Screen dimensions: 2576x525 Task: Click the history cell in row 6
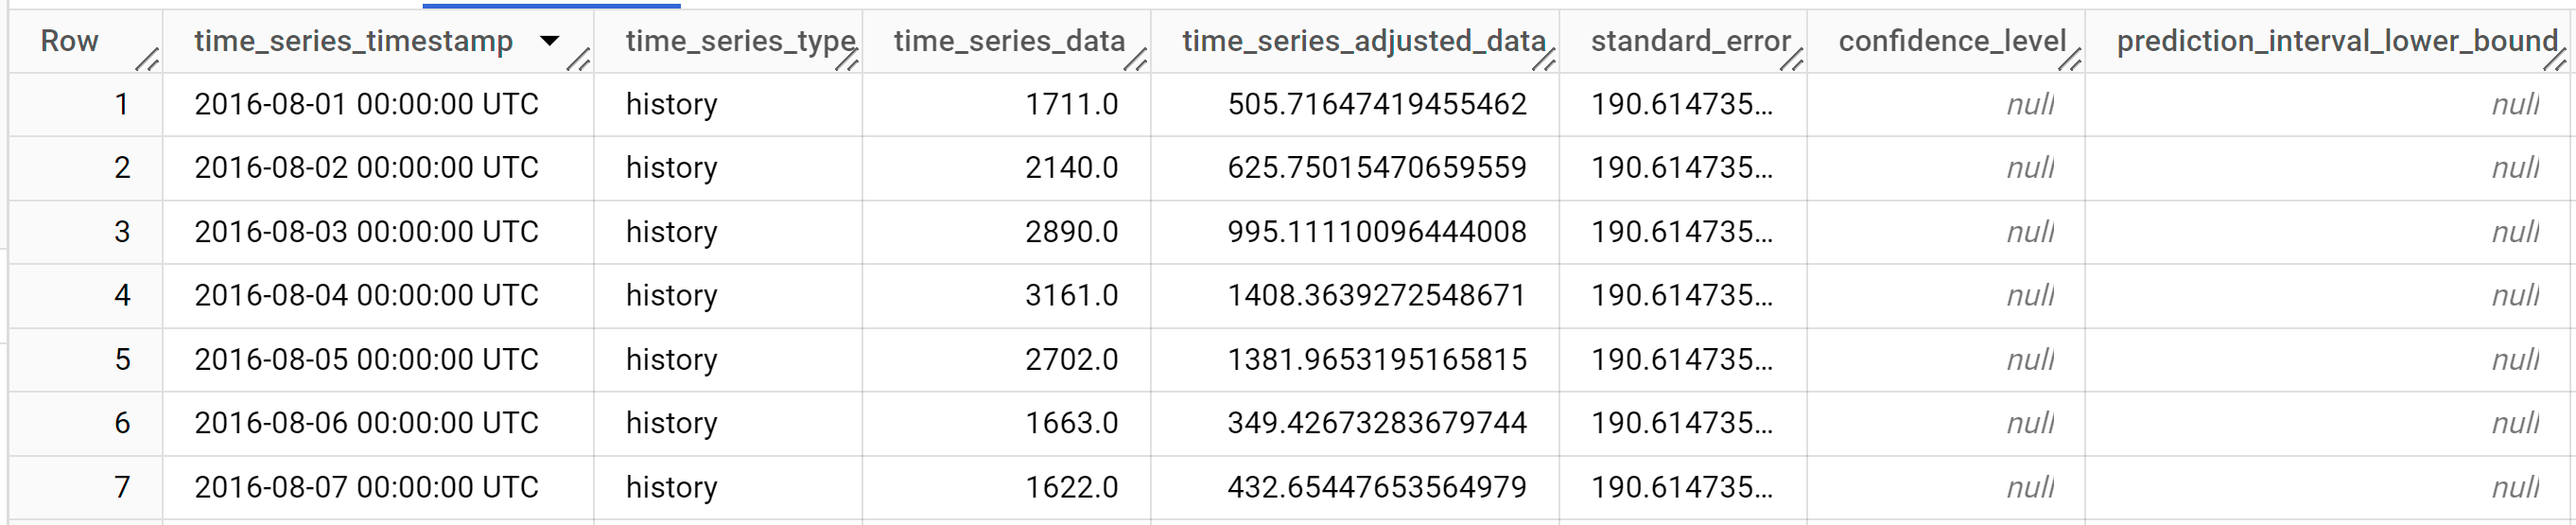tap(671, 423)
